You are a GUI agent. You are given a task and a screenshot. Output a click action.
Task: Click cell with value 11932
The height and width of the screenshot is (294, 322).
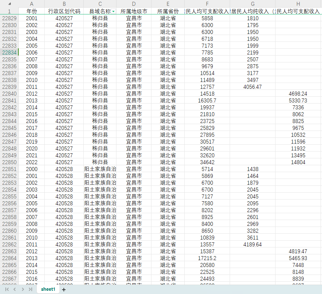tap(298, 149)
